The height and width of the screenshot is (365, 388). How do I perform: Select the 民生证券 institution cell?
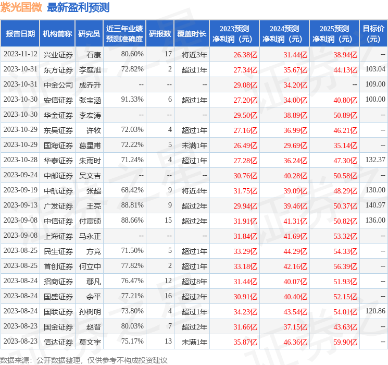(x=58, y=251)
